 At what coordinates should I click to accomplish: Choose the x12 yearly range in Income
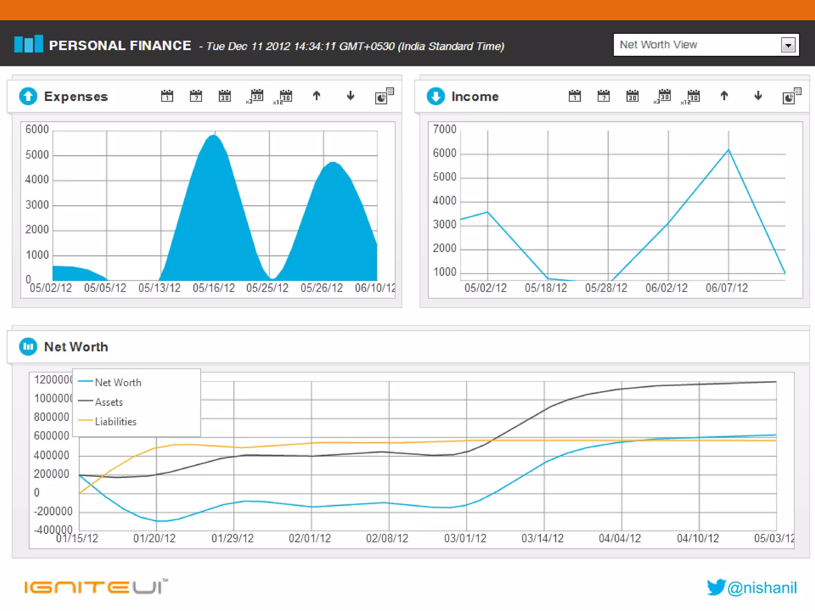[x=692, y=97]
